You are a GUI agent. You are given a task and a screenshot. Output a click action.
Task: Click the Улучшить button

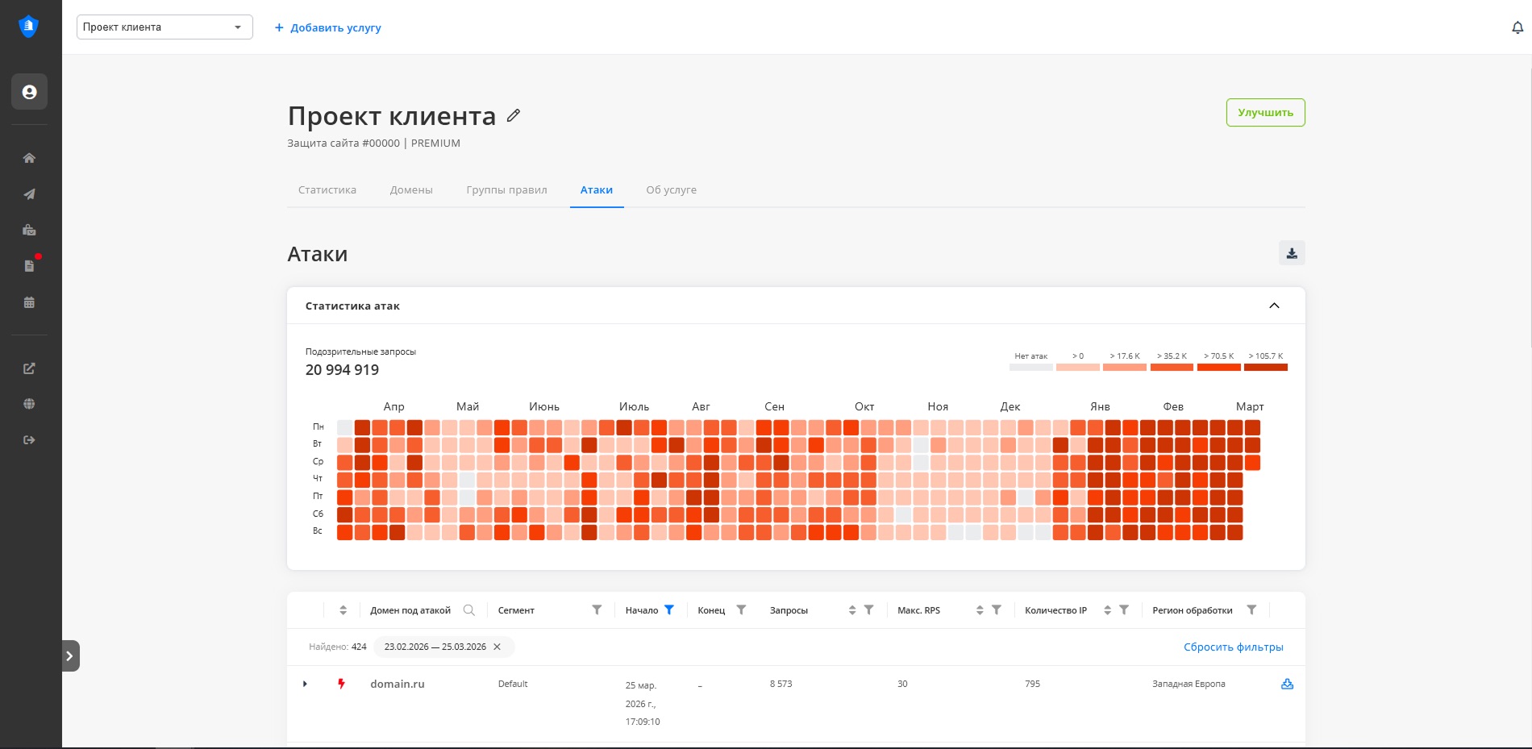1265,113
